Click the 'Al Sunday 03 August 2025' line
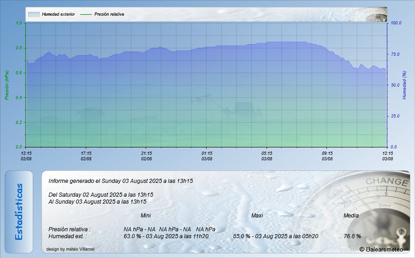This screenshot has width=415, height=258. 97,202
